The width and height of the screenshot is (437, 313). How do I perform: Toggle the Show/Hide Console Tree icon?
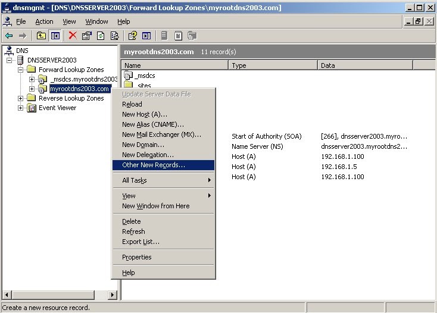pos(55,36)
